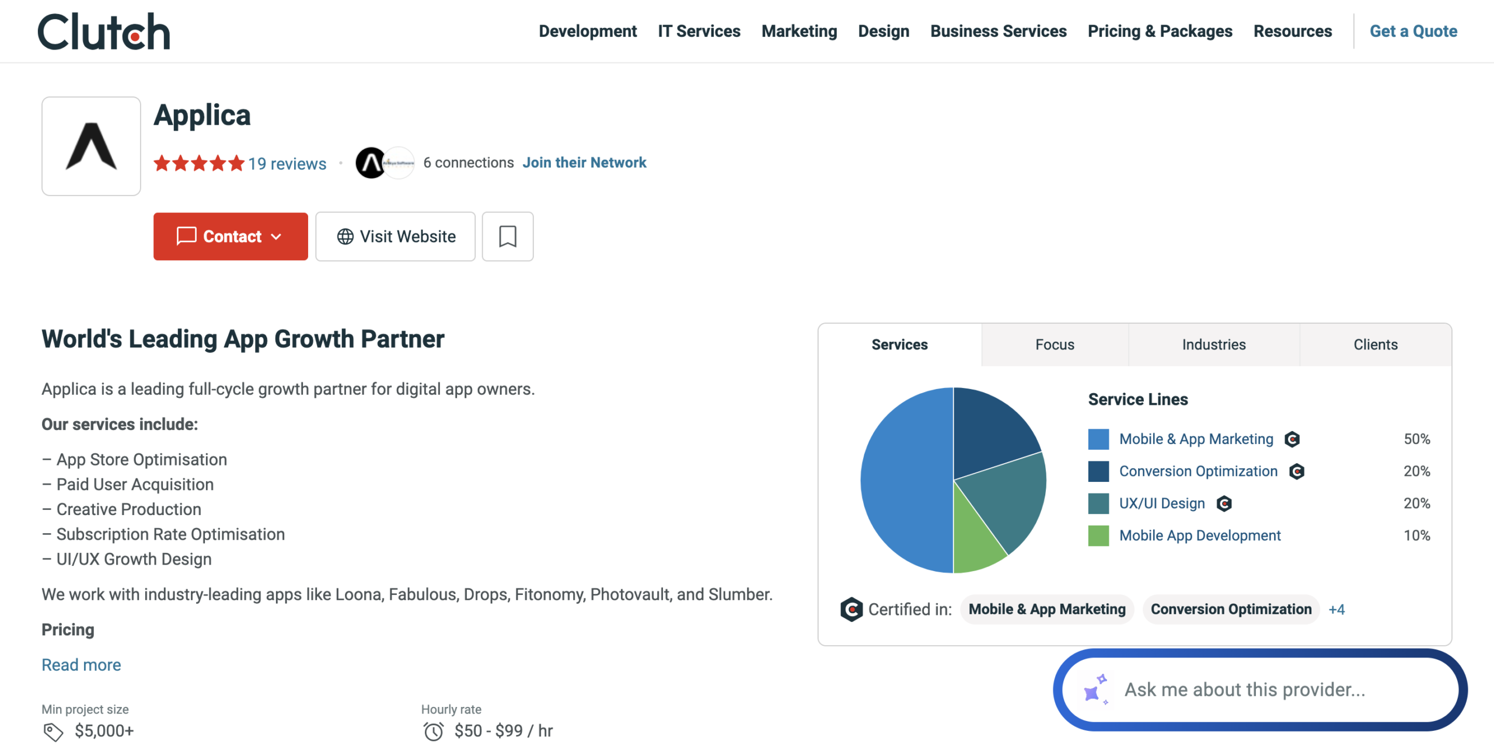Open the Marketing navigation menu
The image size is (1494, 749).
point(798,31)
